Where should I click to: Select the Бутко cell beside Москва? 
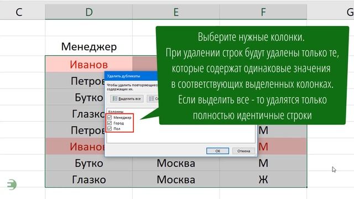coord(88,163)
